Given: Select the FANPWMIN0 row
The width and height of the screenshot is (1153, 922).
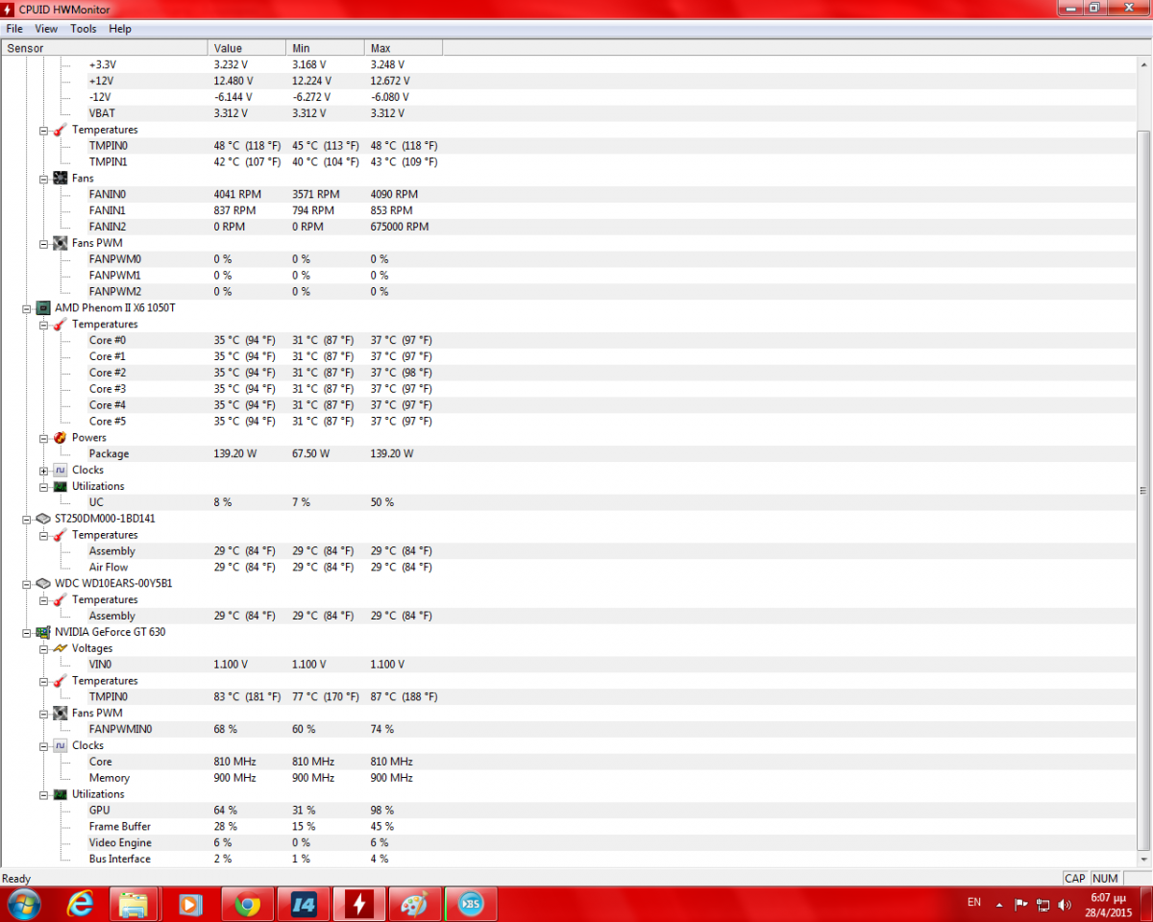Looking at the screenshot, I should [568, 730].
